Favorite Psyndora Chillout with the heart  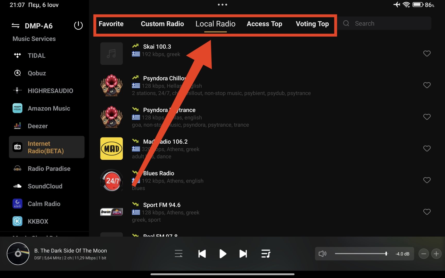coord(427,85)
